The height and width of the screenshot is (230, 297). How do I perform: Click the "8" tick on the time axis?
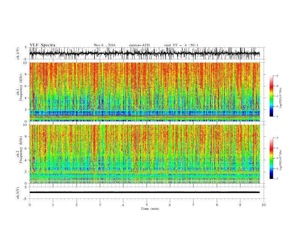coord(217,205)
